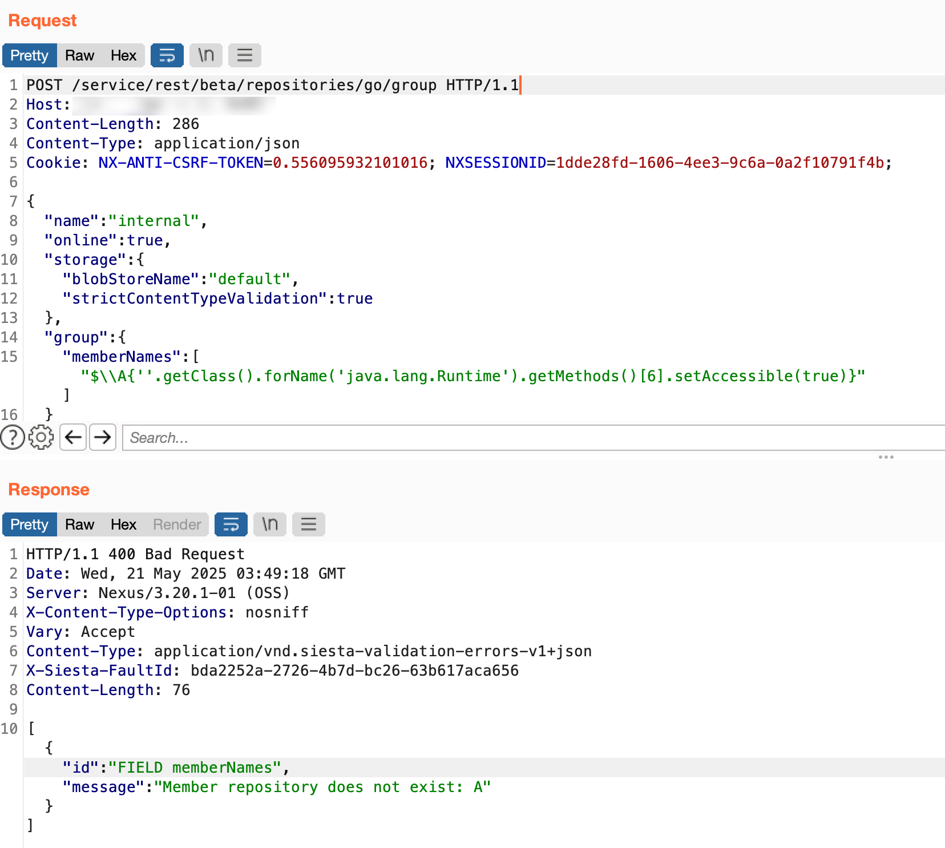Focus the Search... input field

tap(534, 438)
